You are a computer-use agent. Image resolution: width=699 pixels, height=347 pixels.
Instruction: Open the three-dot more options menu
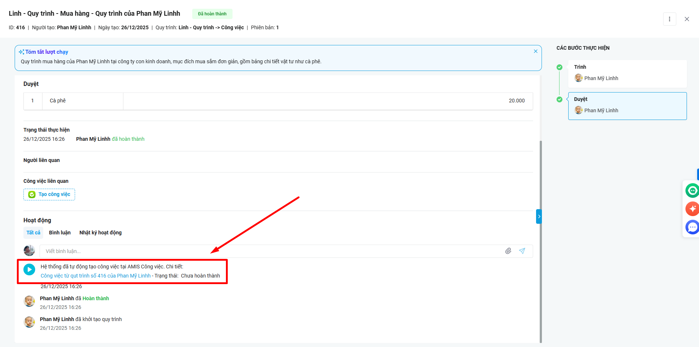coord(669,19)
